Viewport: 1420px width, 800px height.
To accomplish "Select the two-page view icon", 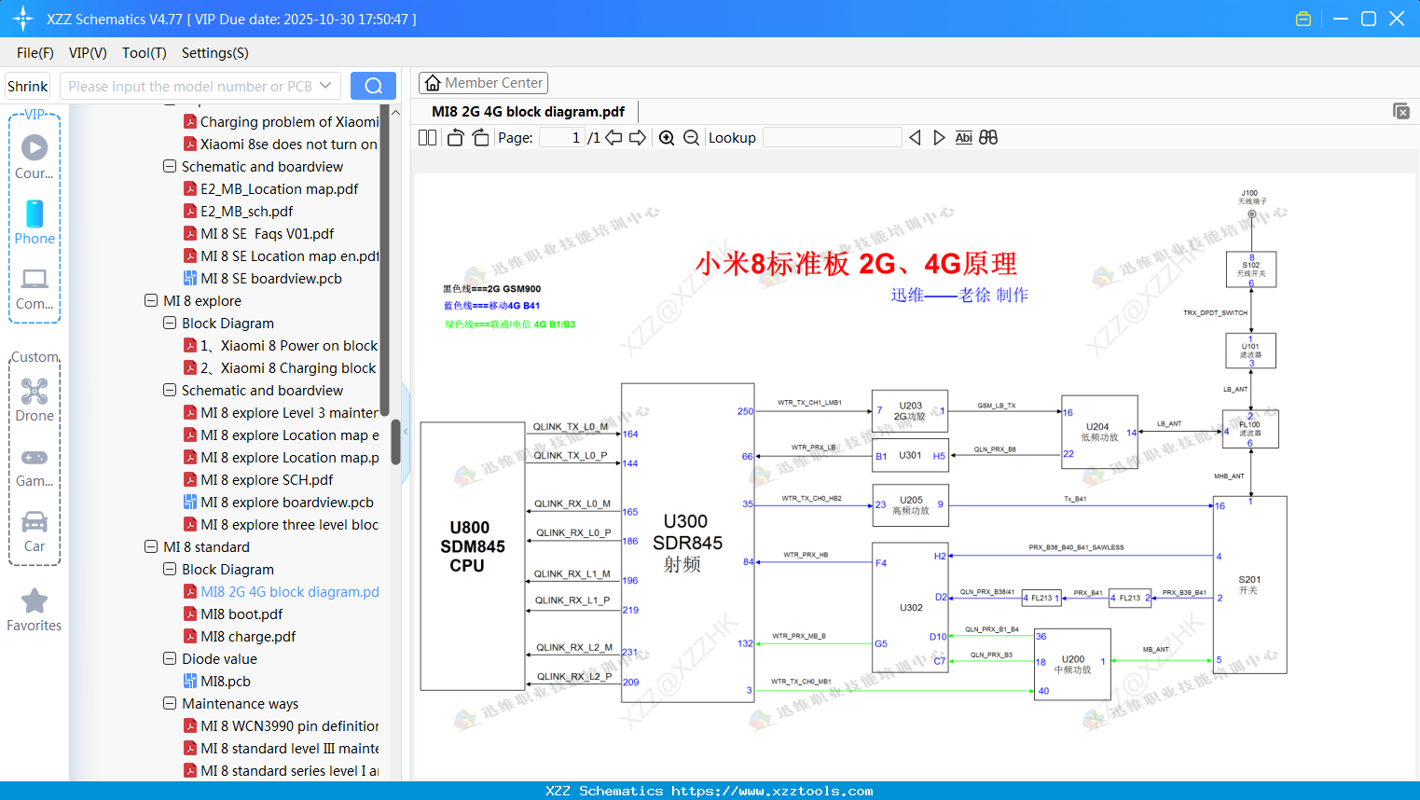I will tap(427, 137).
